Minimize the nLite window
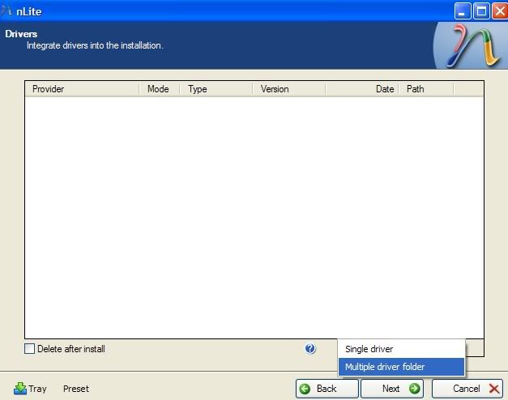 pos(463,11)
